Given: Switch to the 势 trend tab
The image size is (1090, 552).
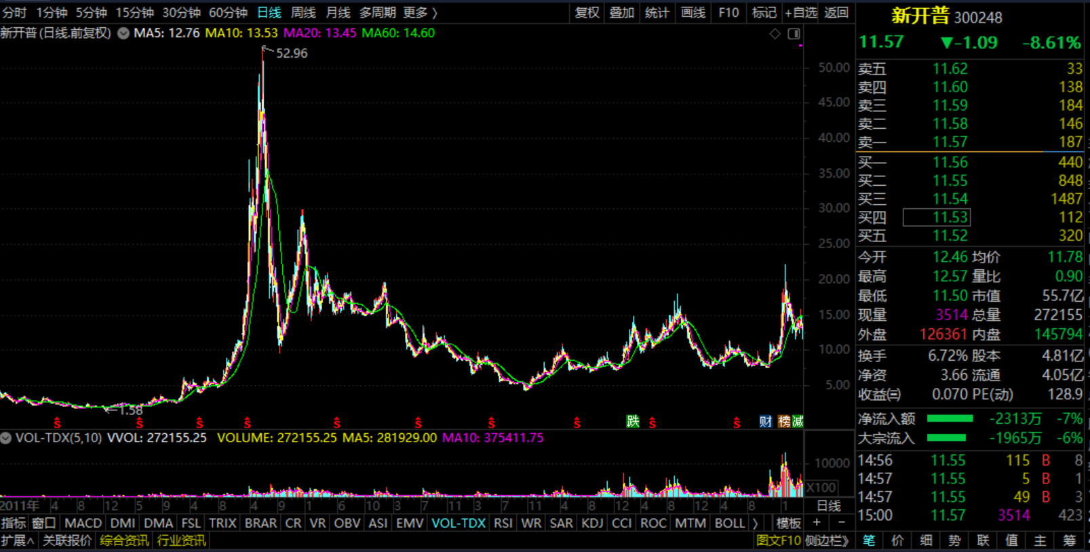Looking at the screenshot, I should [x=955, y=540].
